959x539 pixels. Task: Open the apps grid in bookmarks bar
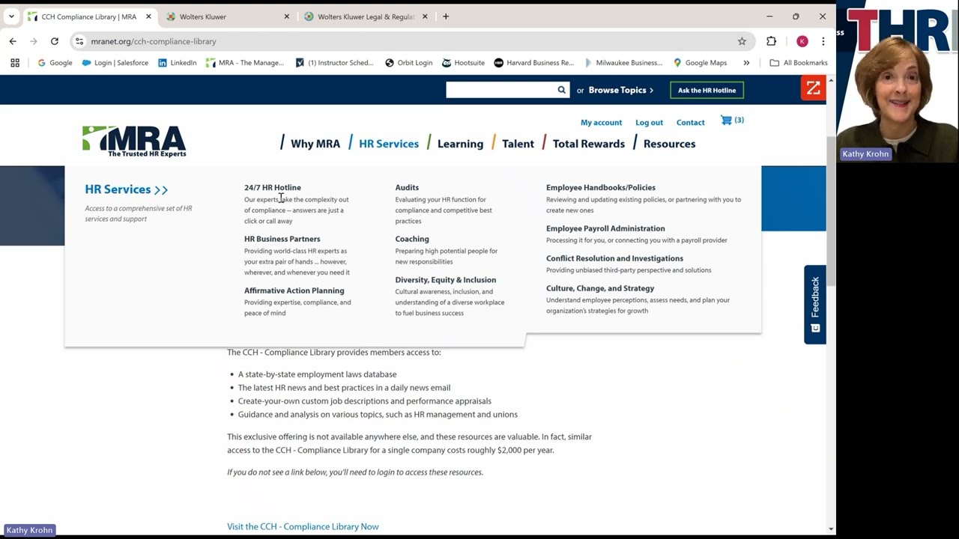point(14,63)
